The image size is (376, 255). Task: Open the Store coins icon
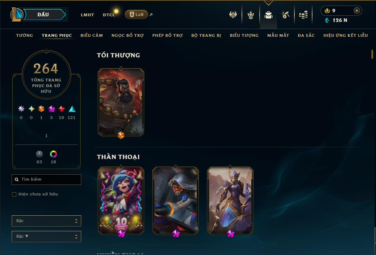point(303,15)
